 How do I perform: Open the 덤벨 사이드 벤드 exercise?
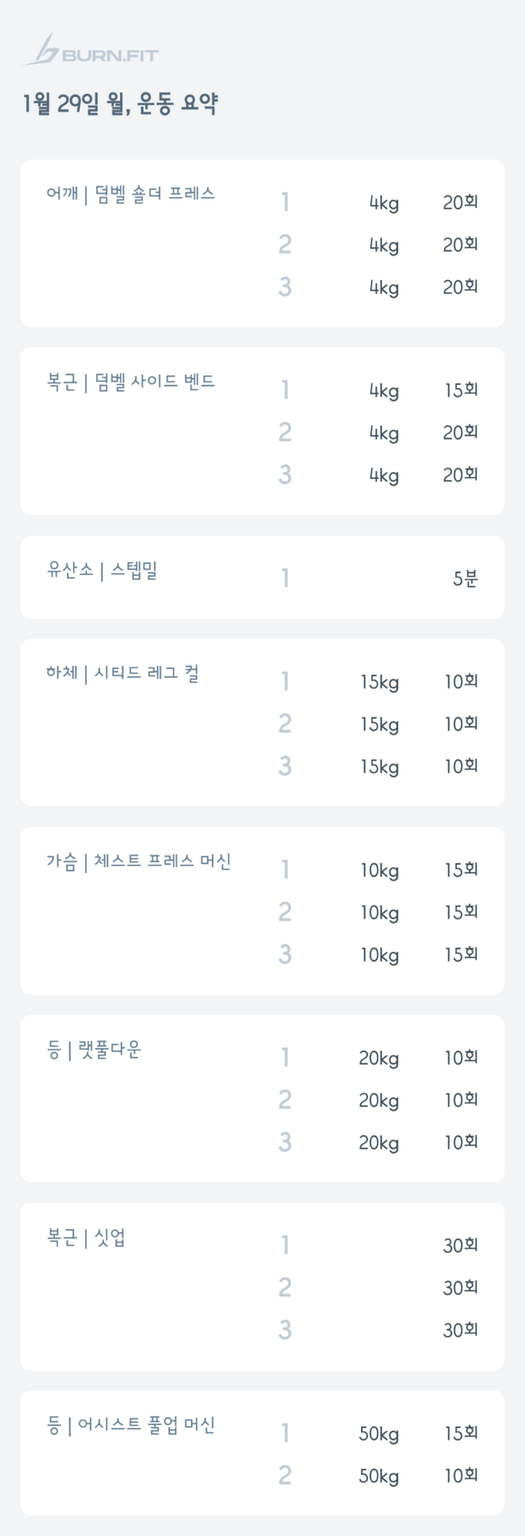click(x=131, y=383)
